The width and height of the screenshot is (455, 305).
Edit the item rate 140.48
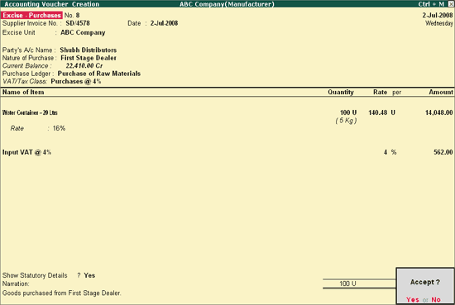pos(377,112)
